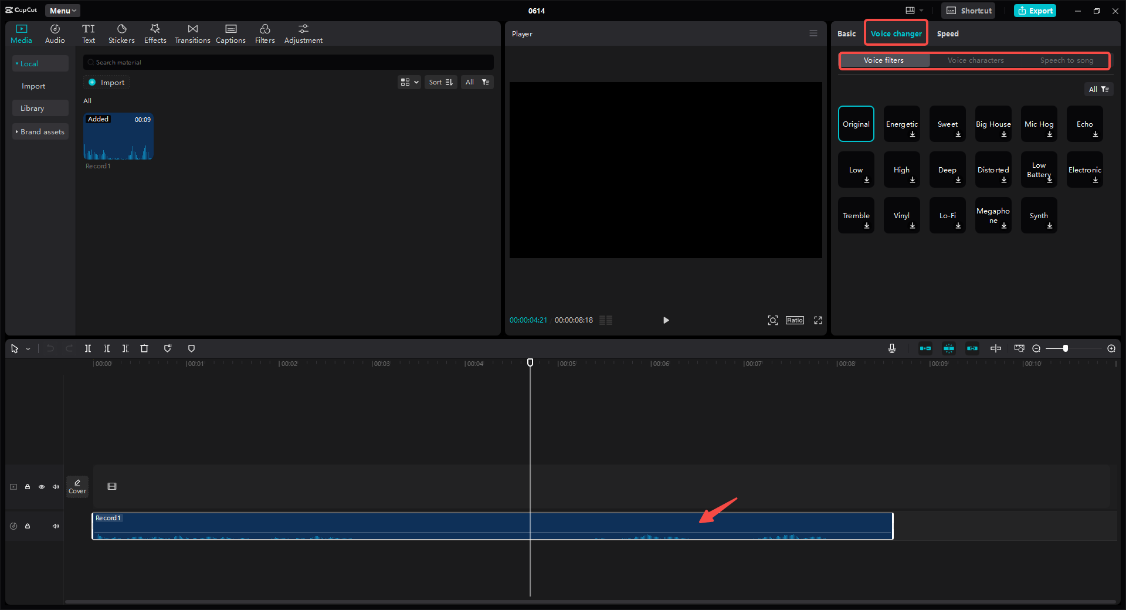Switch to Voice characters tab
The height and width of the screenshot is (610, 1126).
pyautogui.click(x=975, y=60)
